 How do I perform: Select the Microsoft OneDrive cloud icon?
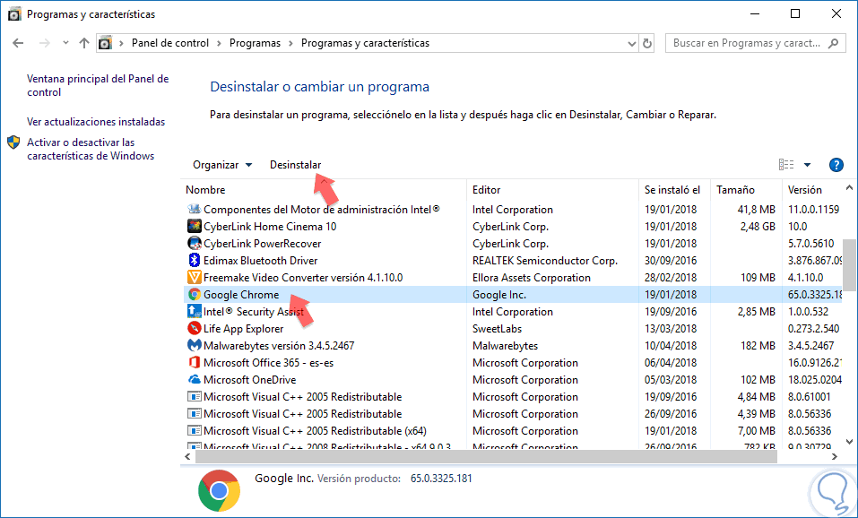[x=195, y=380]
